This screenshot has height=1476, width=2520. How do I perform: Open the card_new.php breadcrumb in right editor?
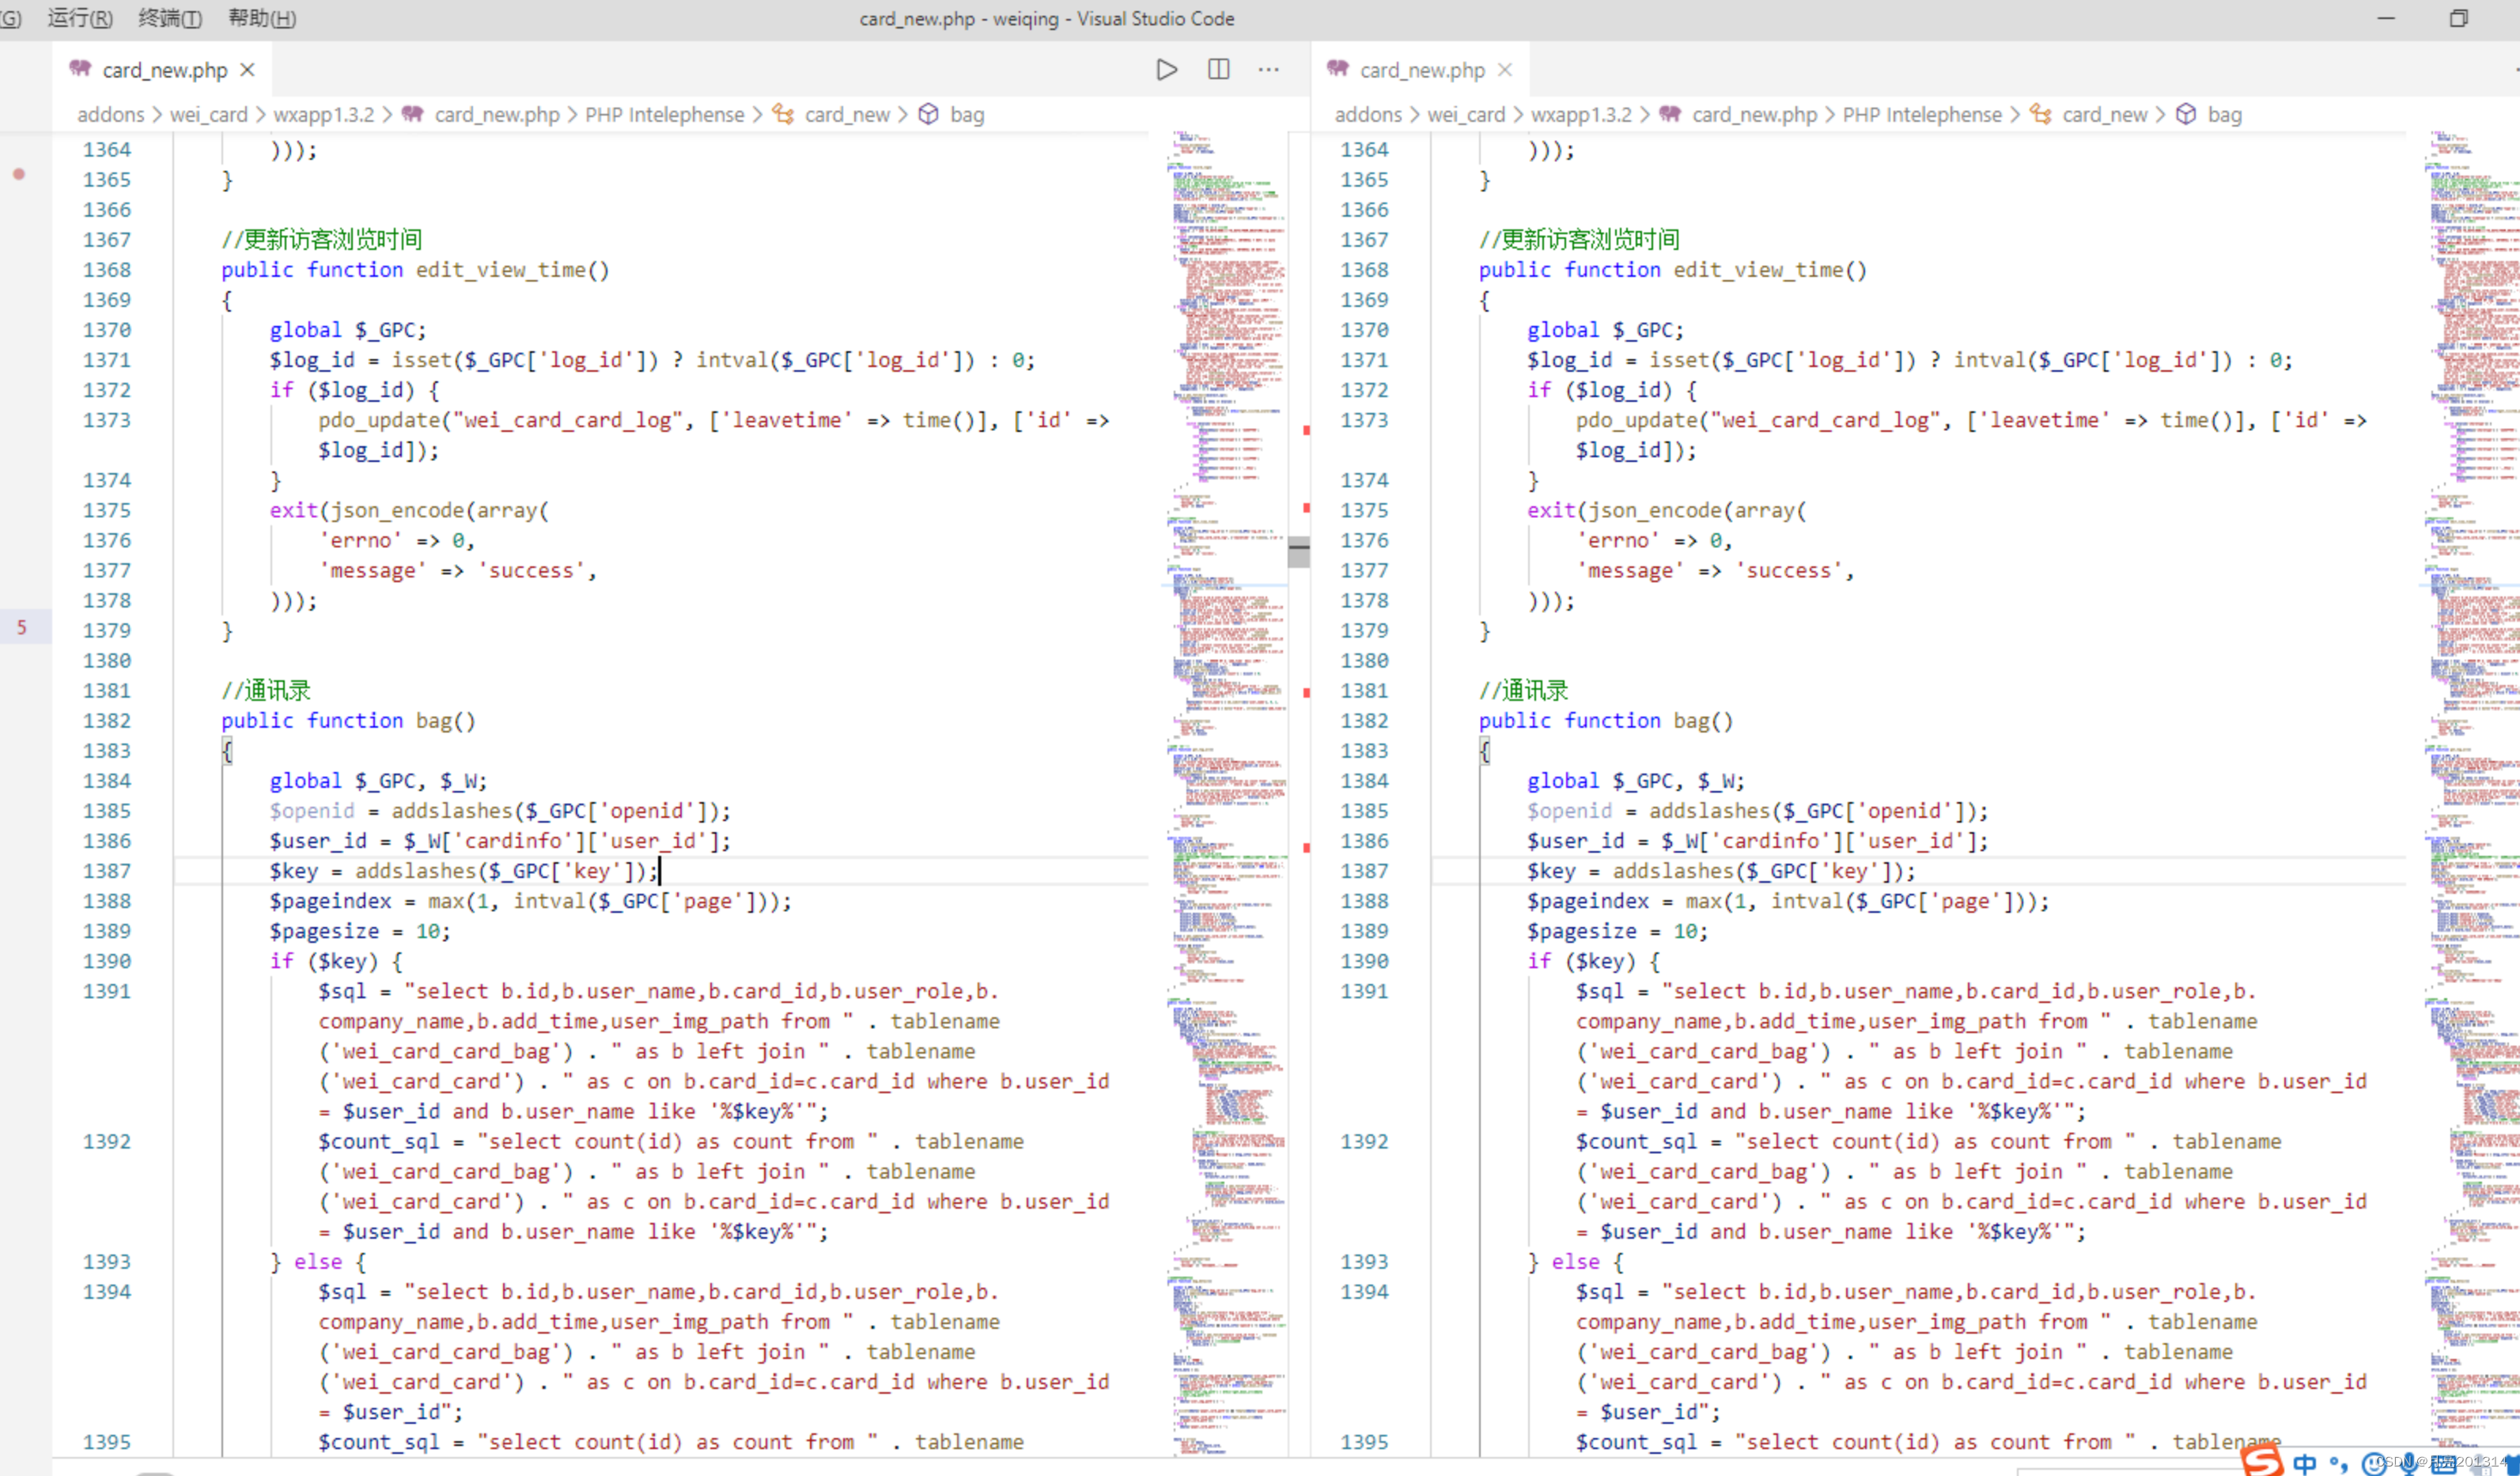click(1754, 115)
